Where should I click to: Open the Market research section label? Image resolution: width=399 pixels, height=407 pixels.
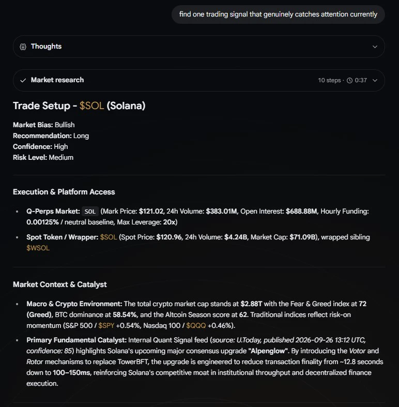(x=57, y=80)
